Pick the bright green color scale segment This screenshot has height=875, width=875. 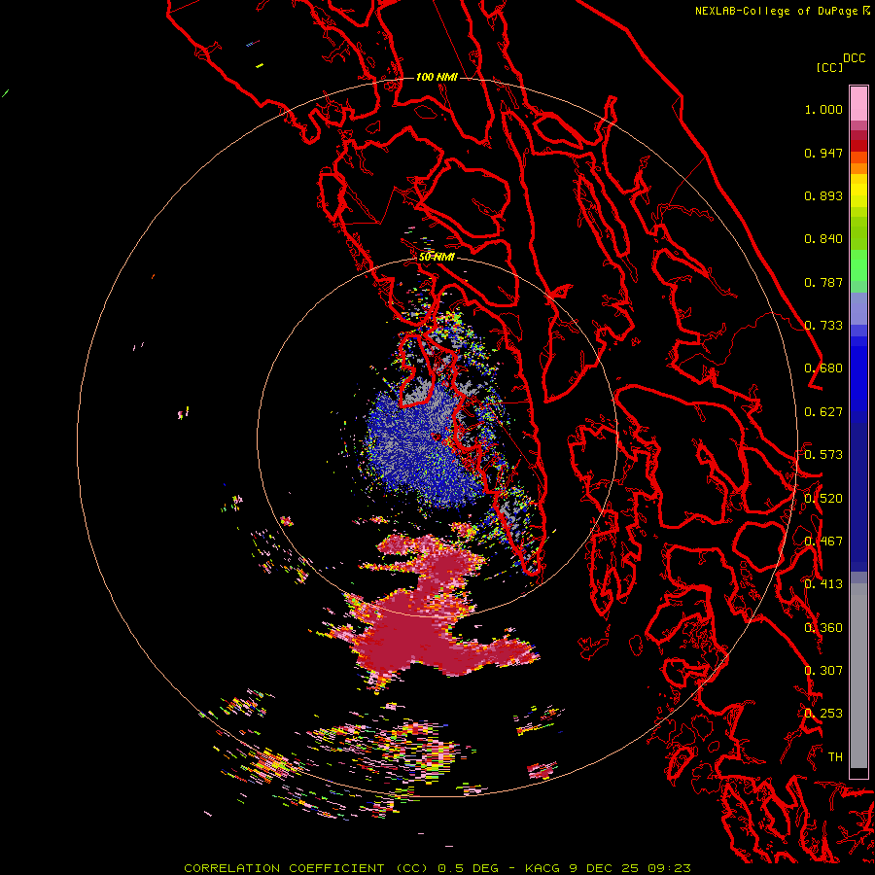click(858, 264)
